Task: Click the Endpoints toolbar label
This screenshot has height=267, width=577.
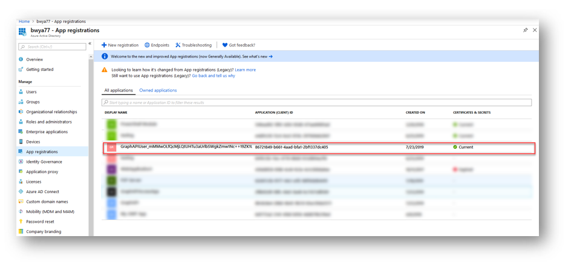Action: 160,45
